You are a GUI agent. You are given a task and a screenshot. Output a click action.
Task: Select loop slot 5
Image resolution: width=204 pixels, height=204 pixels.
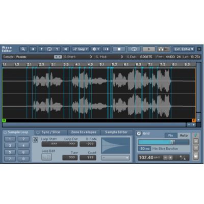pyautogui.click(x=10, y=152)
